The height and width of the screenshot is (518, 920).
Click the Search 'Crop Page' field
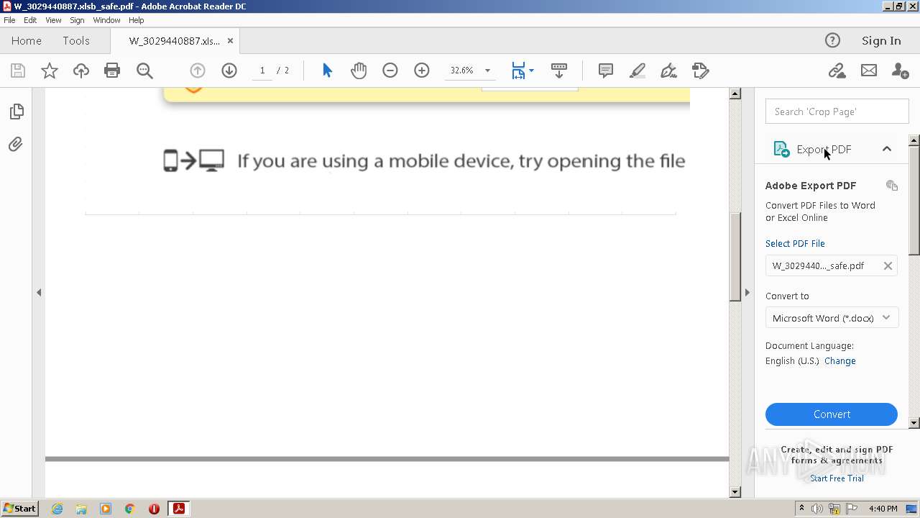point(837,112)
